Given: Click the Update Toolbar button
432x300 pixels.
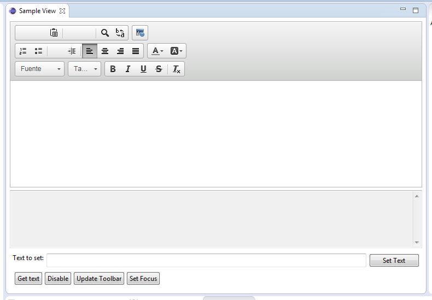Looking at the screenshot, I should [99, 279].
